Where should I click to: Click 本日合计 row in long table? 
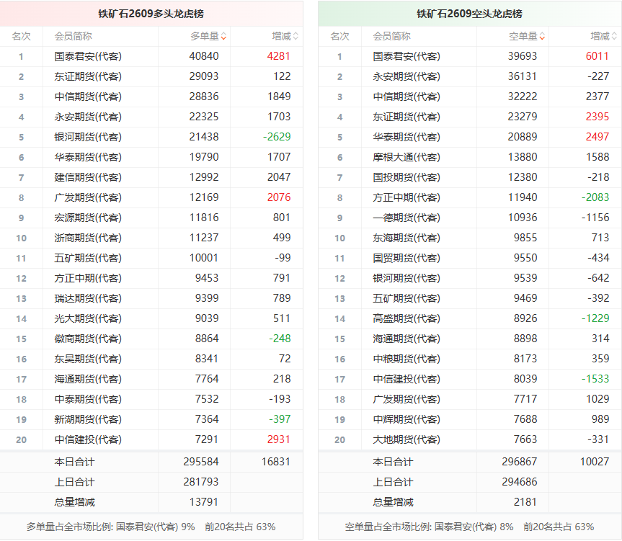[x=151, y=462]
